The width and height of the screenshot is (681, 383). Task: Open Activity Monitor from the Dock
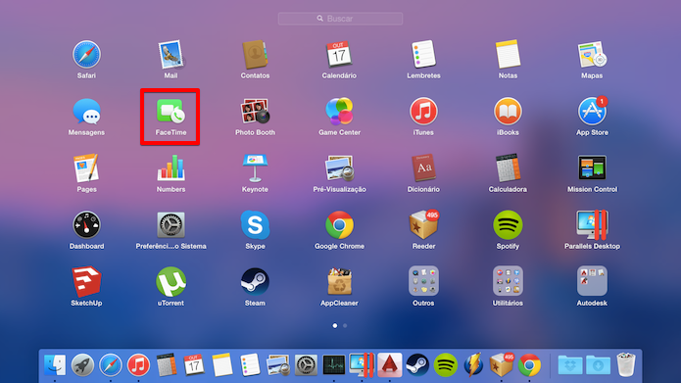point(334,364)
